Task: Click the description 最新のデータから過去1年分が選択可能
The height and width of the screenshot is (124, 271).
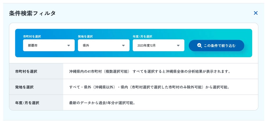Action: (x=102, y=103)
